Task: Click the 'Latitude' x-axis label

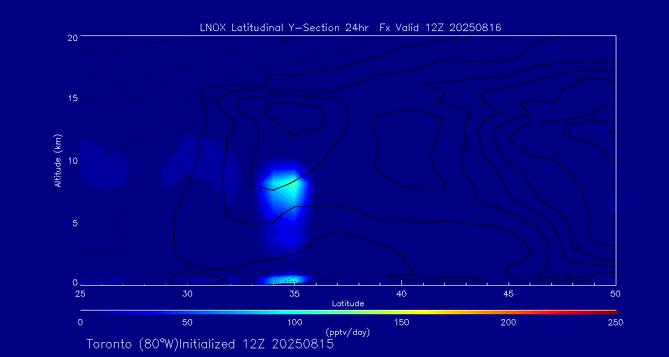Action: coord(348,303)
